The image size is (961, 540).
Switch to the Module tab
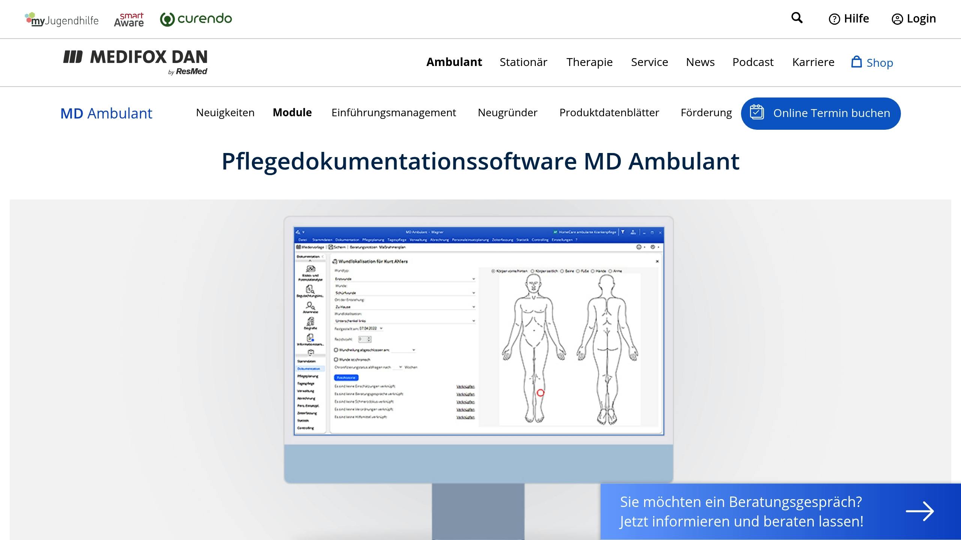(292, 112)
